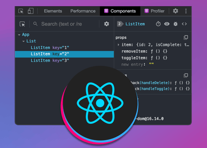Select the Components tab
The height and width of the screenshot is (148, 207).
pyautogui.click(x=120, y=11)
